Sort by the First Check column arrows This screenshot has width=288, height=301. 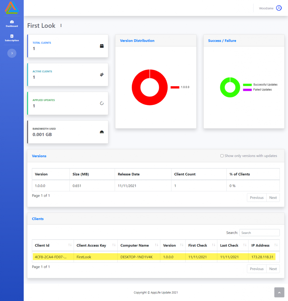(213, 245)
